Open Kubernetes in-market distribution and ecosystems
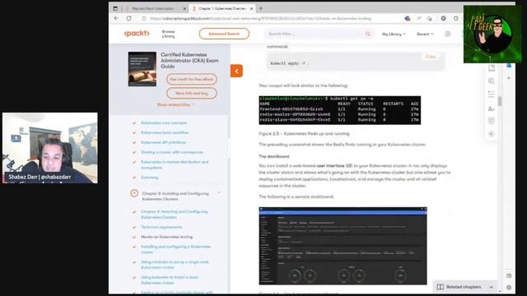Screen dimensions: 527x296 [x=175, y=164]
